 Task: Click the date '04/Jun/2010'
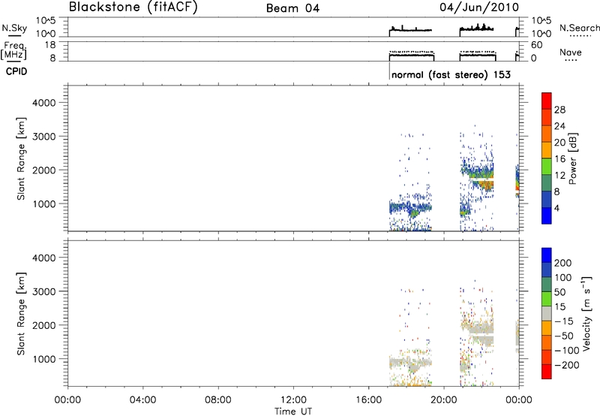pyautogui.click(x=479, y=8)
